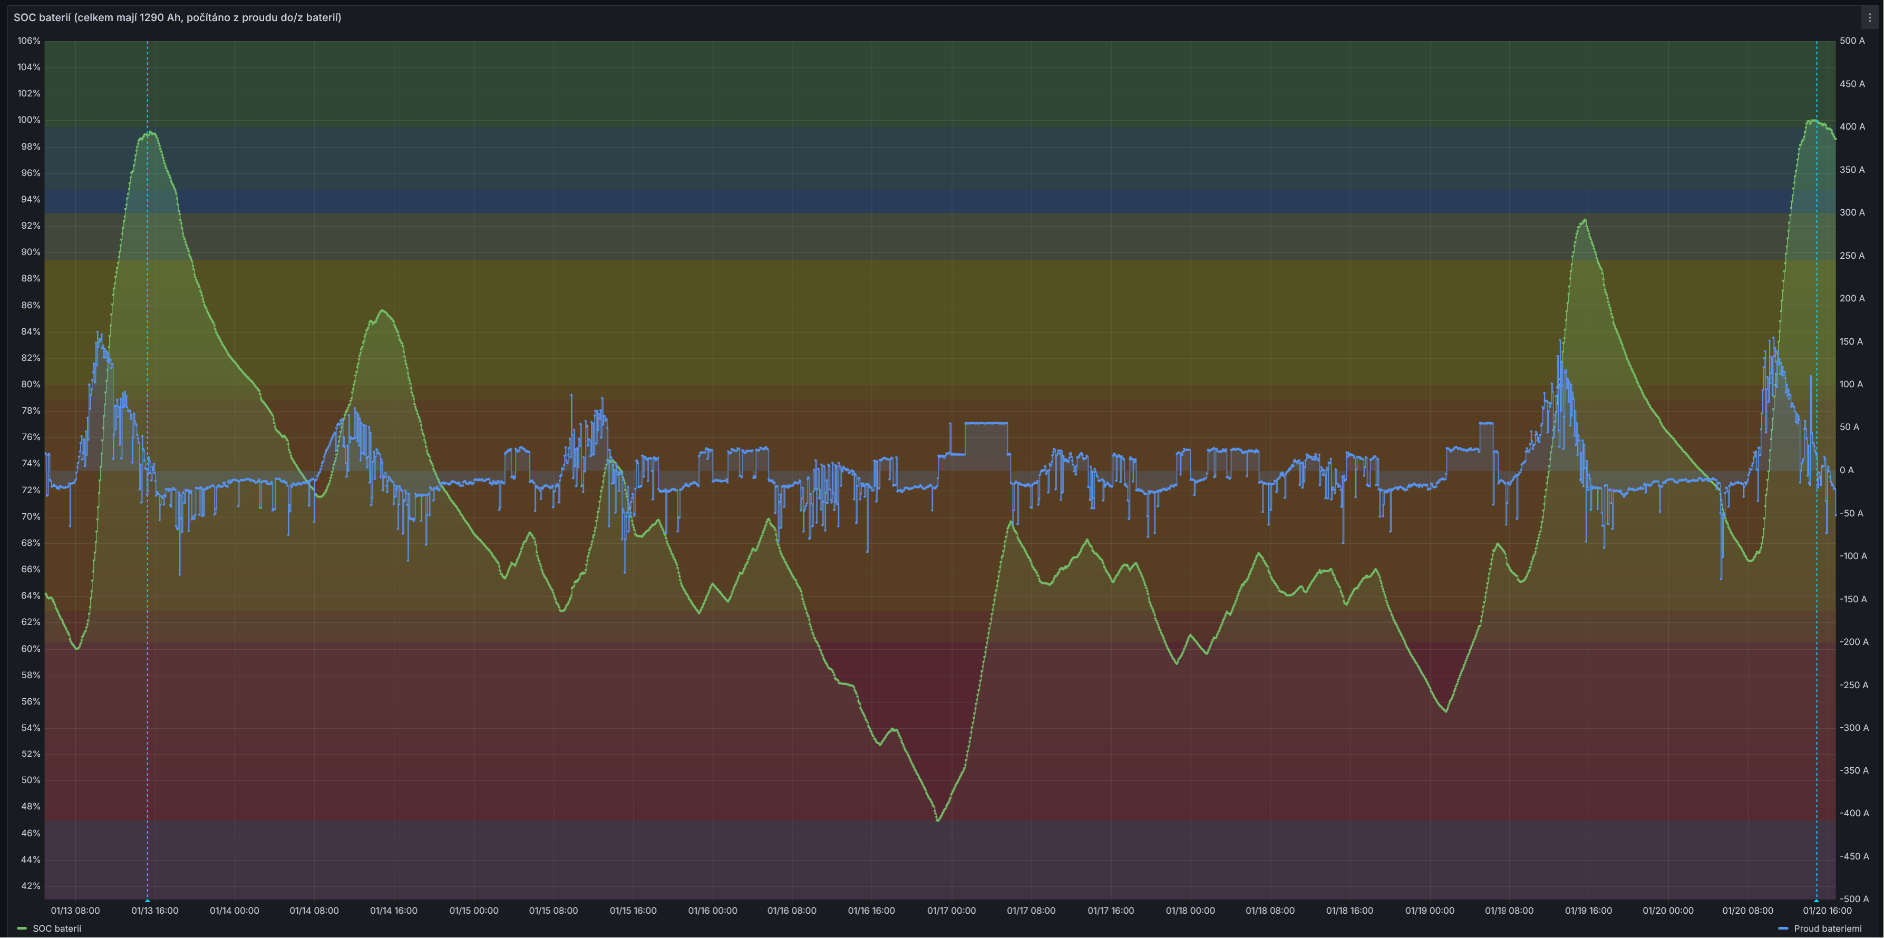The width and height of the screenshot is (1884, 938).
Task: Click the SOC peak on 01/14 around 15:00
Action: (x=383, y=311)
